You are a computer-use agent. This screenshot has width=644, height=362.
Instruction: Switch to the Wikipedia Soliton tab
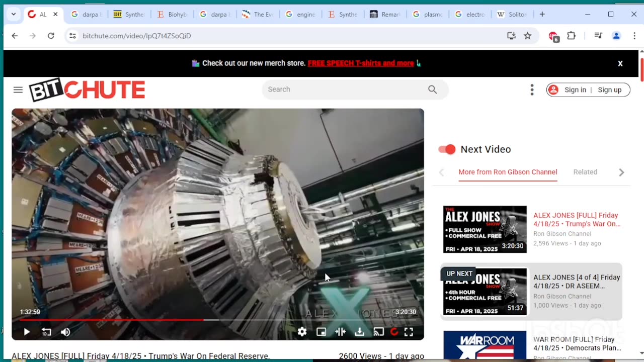[x=514, y=14]
